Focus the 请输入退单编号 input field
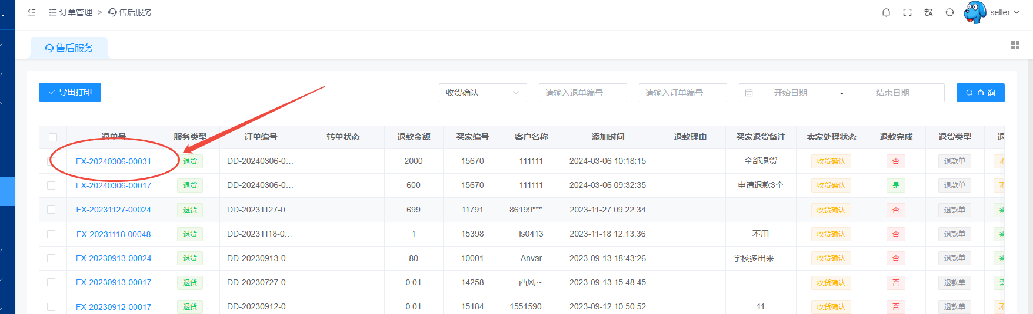The image size is (1033, 314). click(582, 93)
